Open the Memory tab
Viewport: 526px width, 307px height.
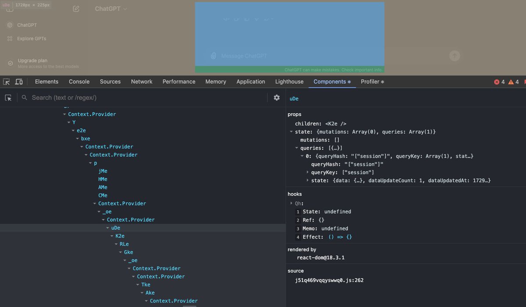216,82
